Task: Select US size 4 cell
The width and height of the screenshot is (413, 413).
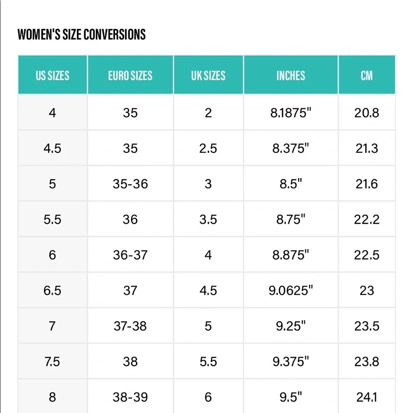Action: click(x=52, y=112)
